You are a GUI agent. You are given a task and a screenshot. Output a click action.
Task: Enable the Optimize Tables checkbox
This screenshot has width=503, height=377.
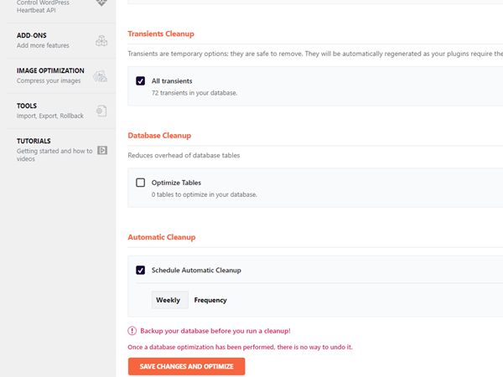[140, 183]
